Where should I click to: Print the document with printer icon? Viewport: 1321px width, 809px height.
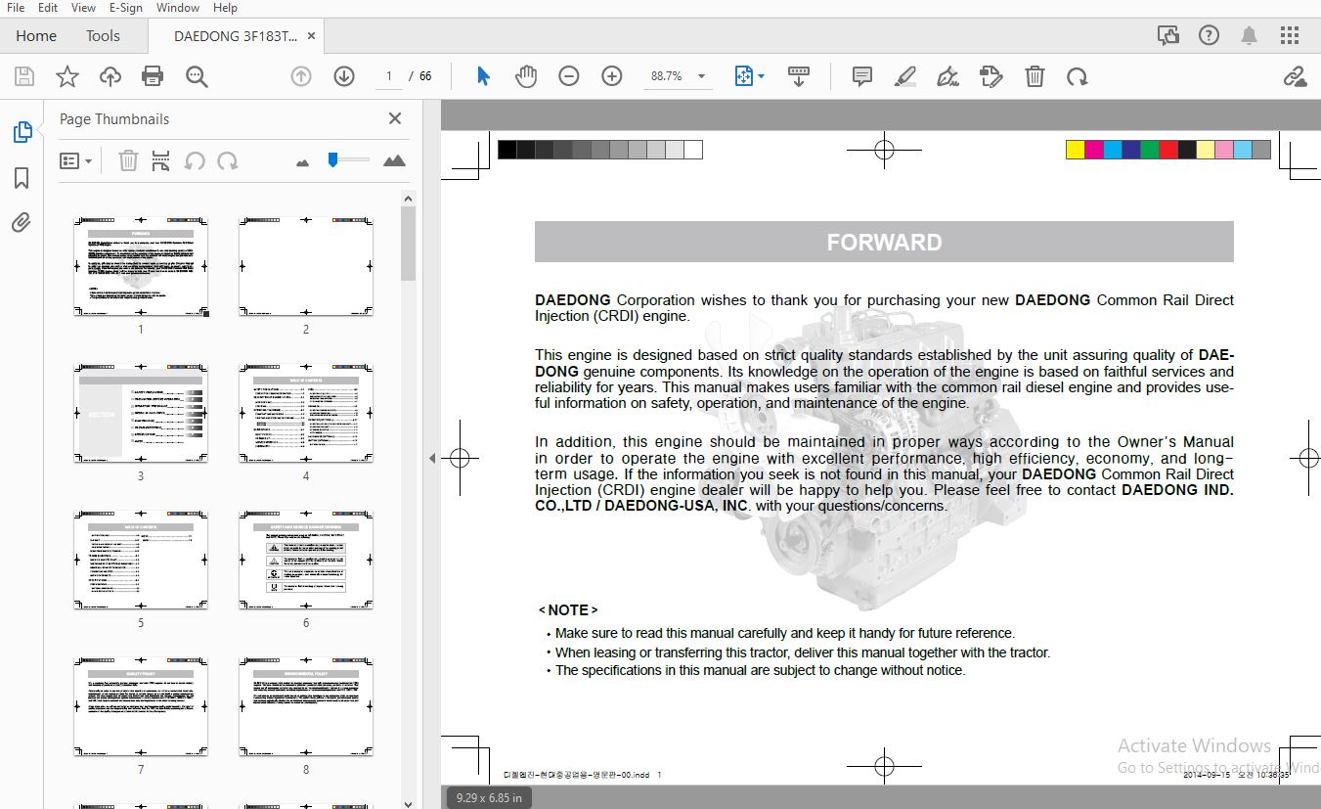[x=153, y=76]
